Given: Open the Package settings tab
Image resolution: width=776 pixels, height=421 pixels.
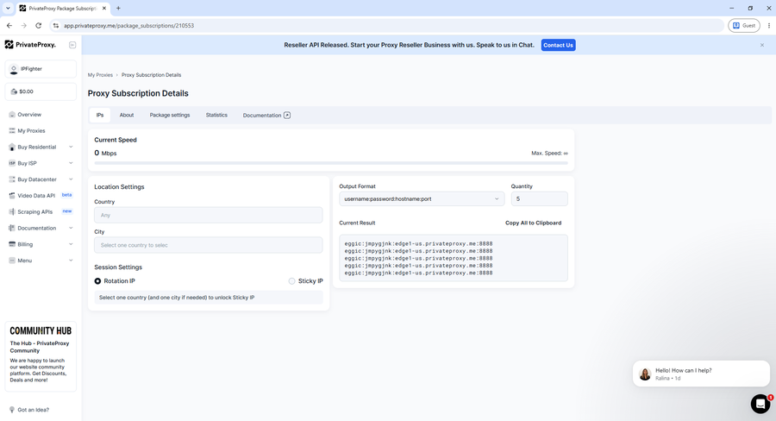Looking at the screenshot, I should pyautogui.click(x=170, y=115).
